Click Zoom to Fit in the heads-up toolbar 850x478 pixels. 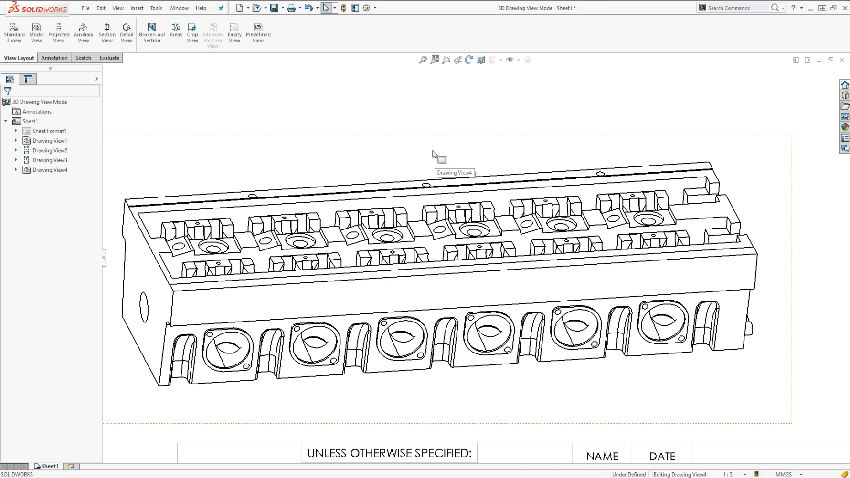[x=435, y=60]
